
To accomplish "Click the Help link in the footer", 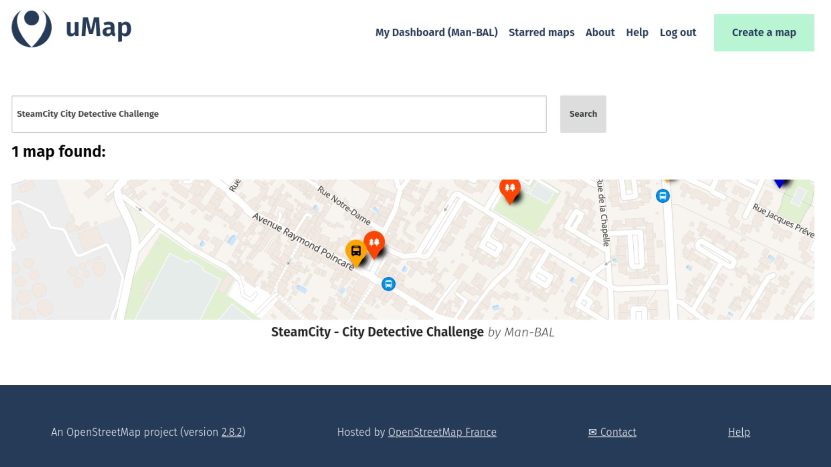I will [x=739, y=432].
